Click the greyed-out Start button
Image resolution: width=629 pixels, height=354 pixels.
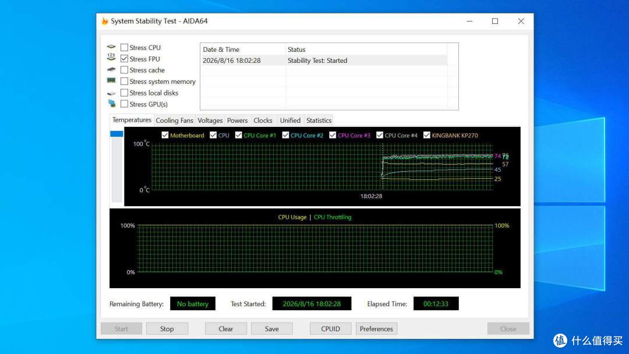121,329
